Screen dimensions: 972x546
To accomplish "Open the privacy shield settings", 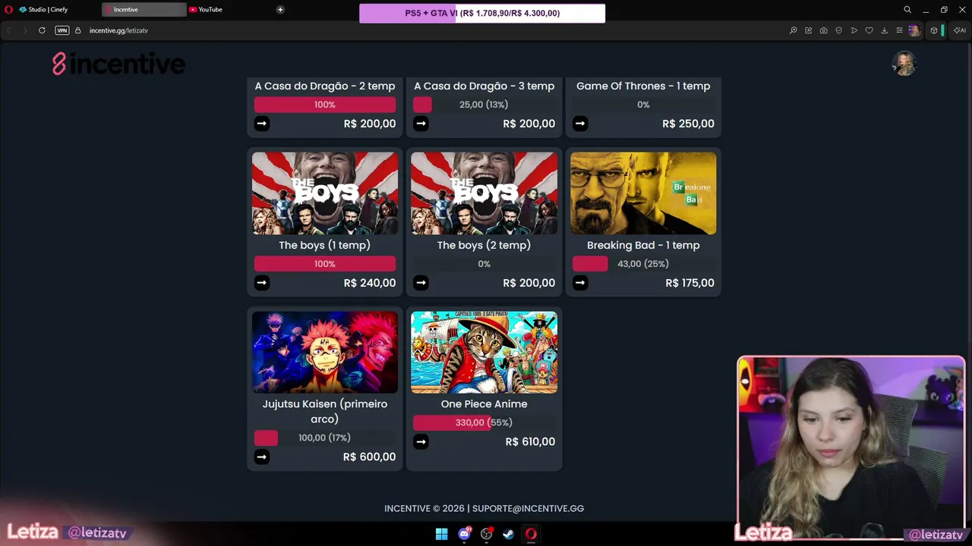I will (839, 30).
